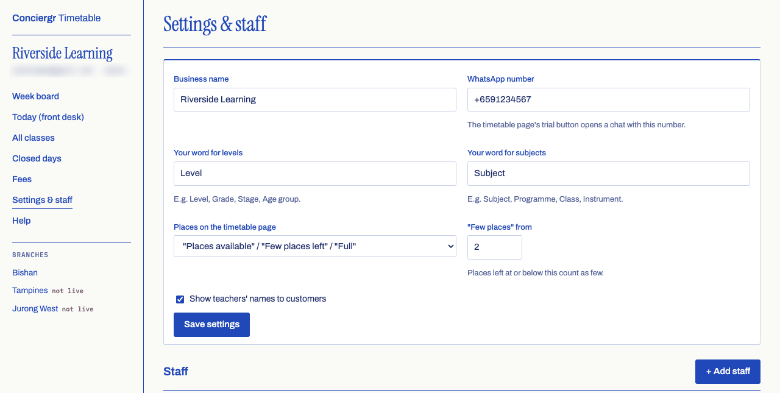Go to Today (front desk)
Screen dimensions: 780x393
tap(48, 117)
